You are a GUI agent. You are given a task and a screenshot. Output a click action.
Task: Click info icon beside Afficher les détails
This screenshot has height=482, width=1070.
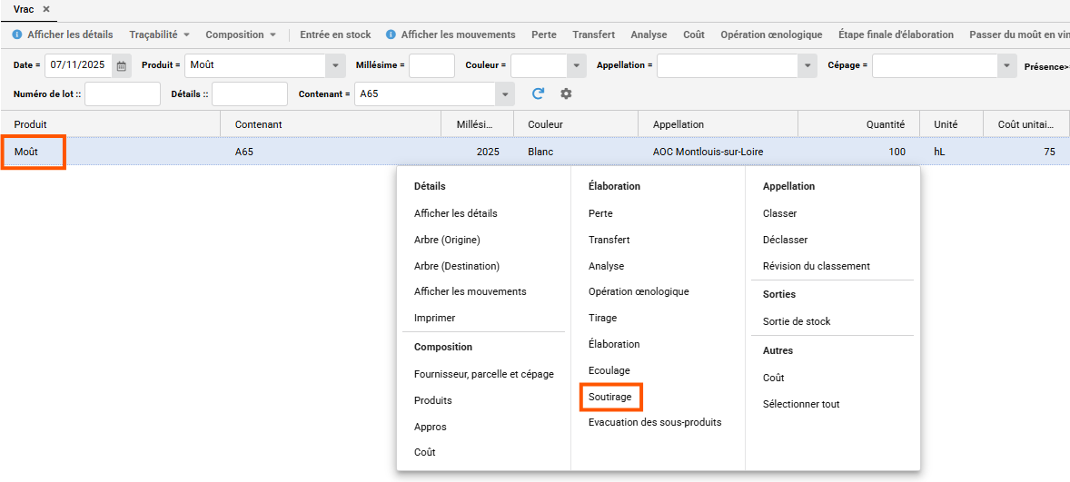pyautogui.click(x=17, y=34)
